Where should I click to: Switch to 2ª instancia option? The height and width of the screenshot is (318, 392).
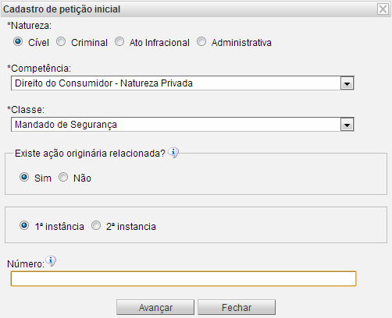pyautogui.click(x=96, y=225)
